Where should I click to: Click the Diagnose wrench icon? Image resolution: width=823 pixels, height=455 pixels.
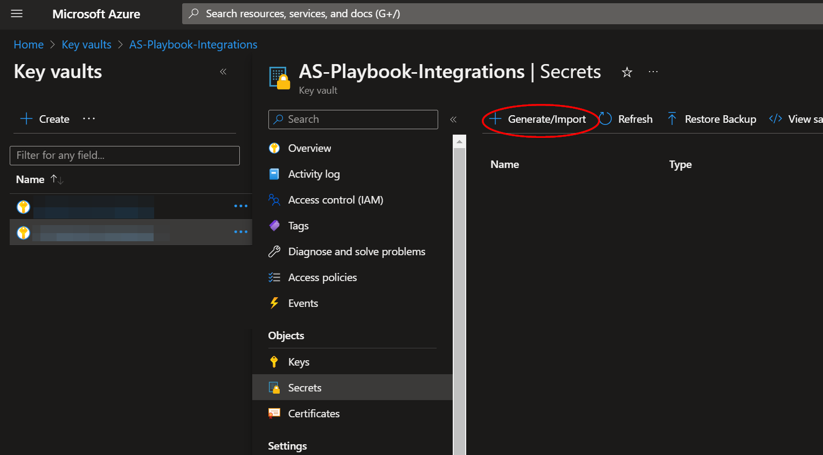pos(274,251)
